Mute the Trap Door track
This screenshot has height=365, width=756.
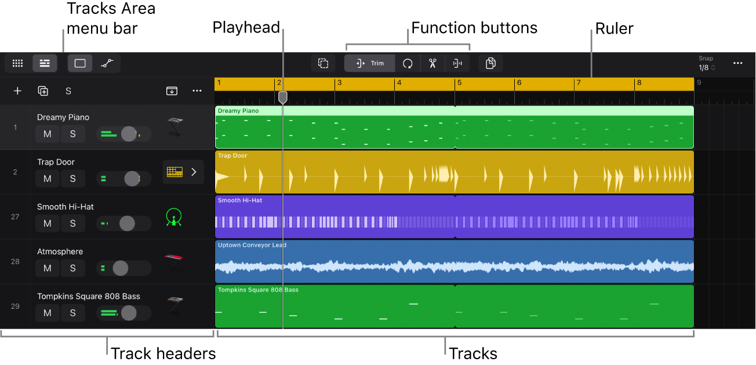[47, 178]
